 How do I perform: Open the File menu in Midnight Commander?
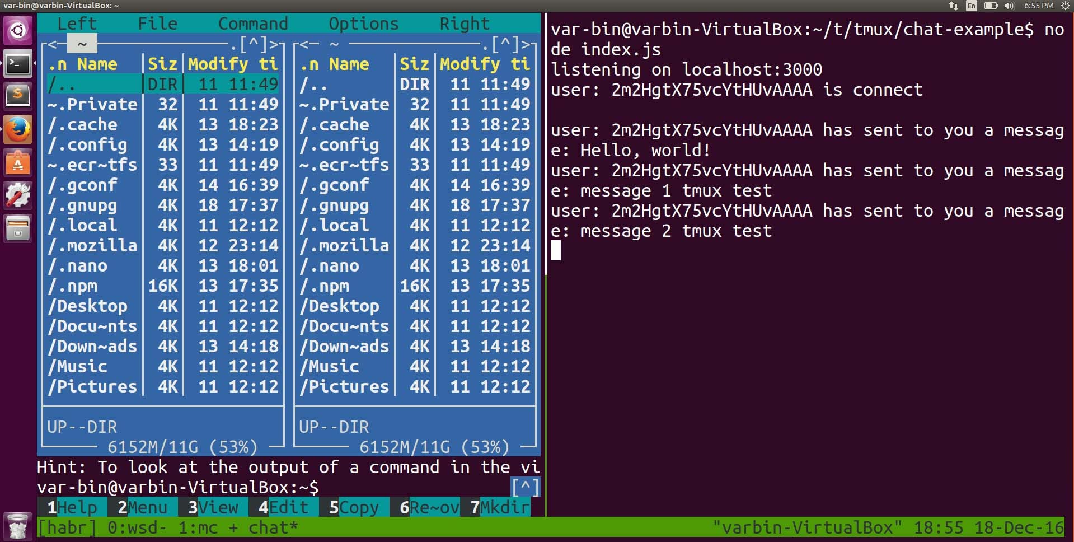158,24
